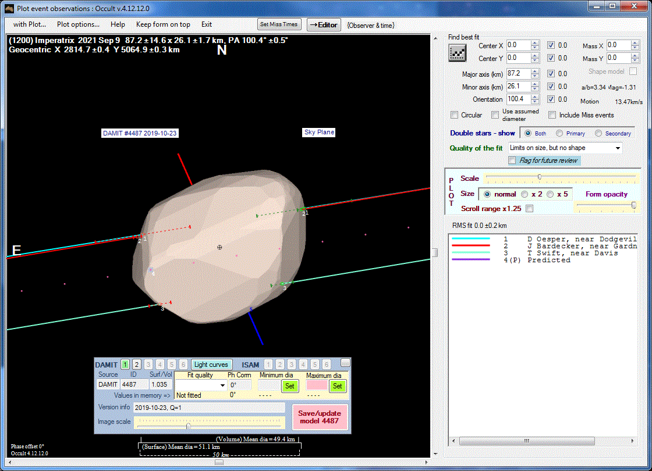Click the Set Miss Times button
The height and width of the screenshot is (471, 652).
coord(279,24)
